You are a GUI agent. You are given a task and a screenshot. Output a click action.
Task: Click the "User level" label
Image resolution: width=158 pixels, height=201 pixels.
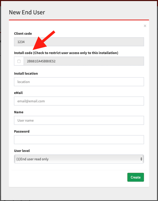pyautogui.click(x=22, y=151)
